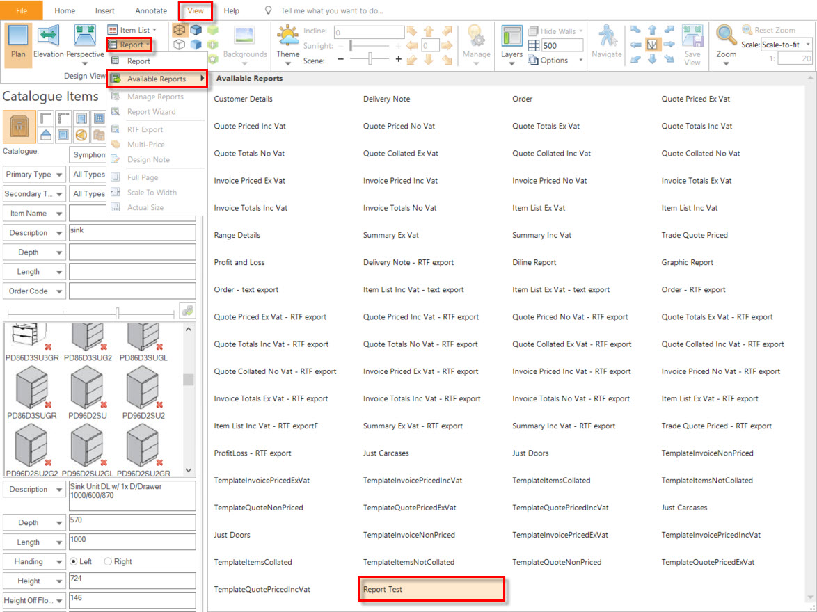Click the Backgrounds image icon
Image resolution: width=817 pixels, height=612 pixels.
pyautogui.click(x=244, y=36)
